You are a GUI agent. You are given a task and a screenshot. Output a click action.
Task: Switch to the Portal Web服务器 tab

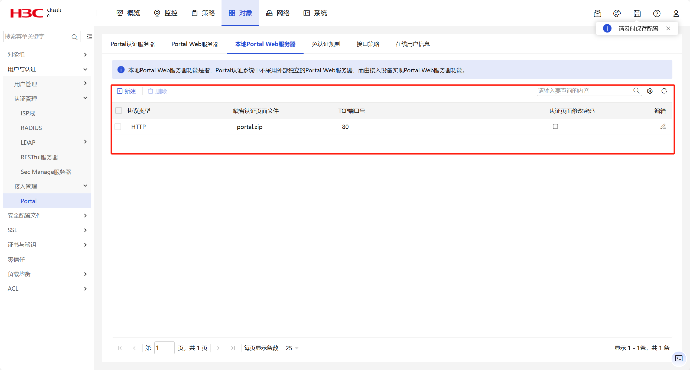tap(195, 44)
